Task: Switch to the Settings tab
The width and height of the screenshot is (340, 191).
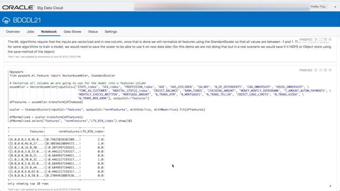Action: [111, 32]
